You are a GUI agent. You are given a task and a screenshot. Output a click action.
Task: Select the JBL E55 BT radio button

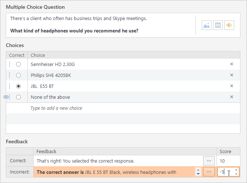coord(18,86)
